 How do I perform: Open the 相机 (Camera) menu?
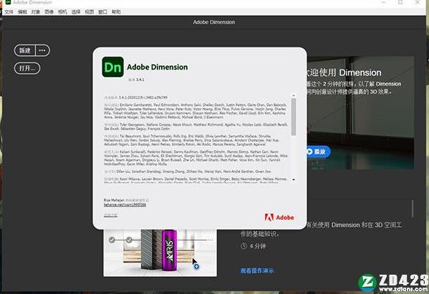[62, 11]
